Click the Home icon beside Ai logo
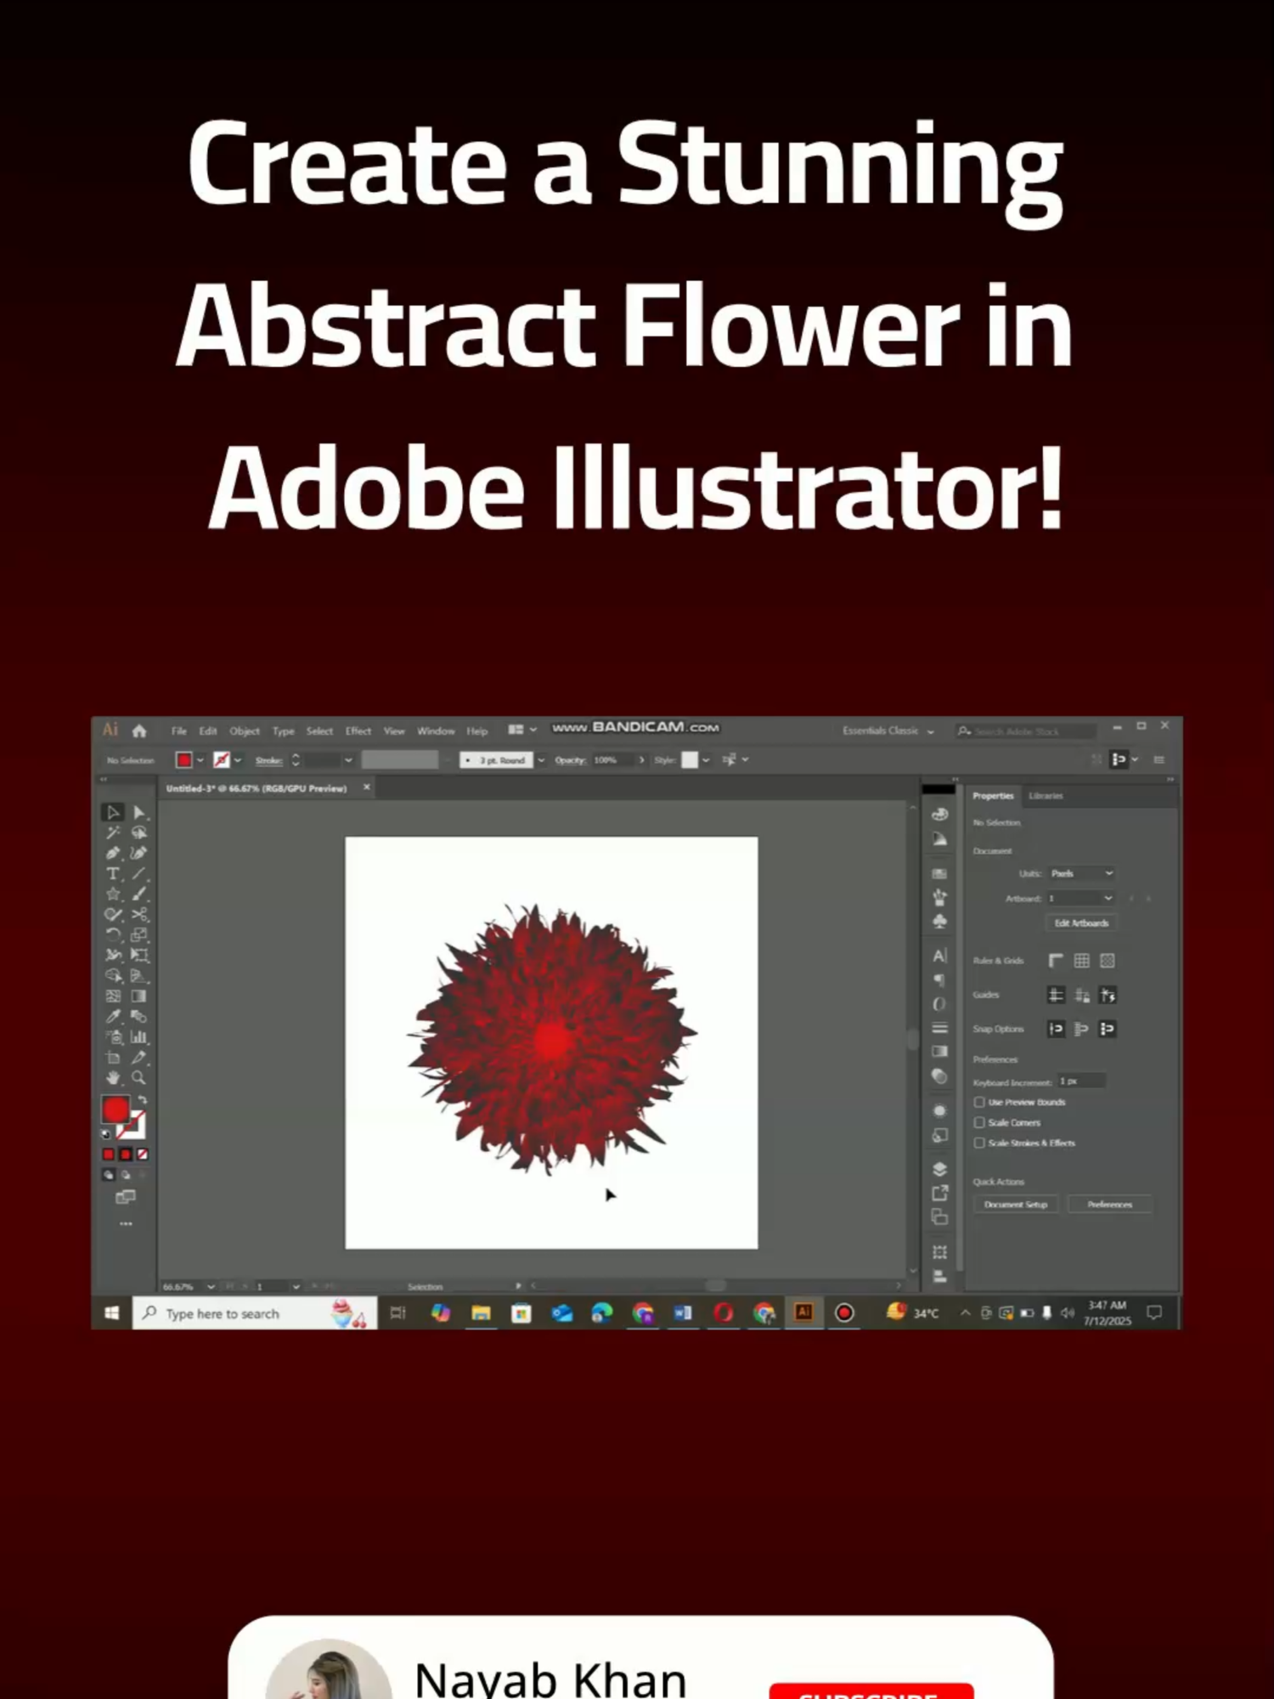 click(139, 731)
